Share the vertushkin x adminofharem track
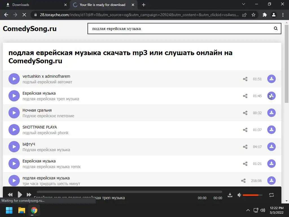This screenshot has width=289, height=217. point(245,79)
